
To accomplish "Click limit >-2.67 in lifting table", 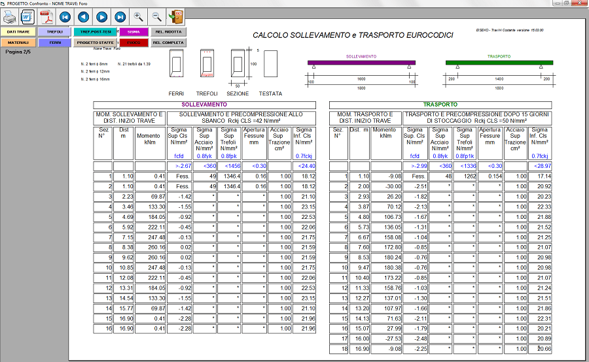I will 183,166.
